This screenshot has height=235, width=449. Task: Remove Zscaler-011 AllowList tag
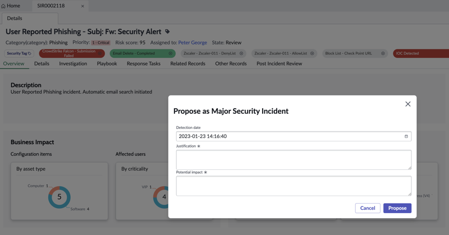click(x=312, y=53)
